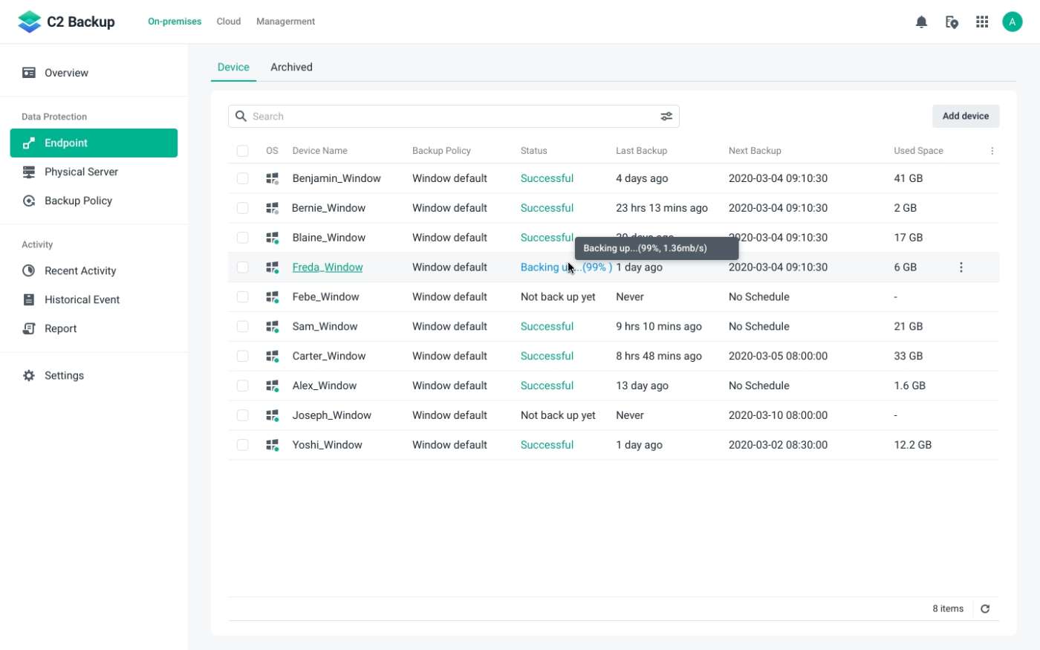
Task: Open search filter options icon
Action: [666, 117]
